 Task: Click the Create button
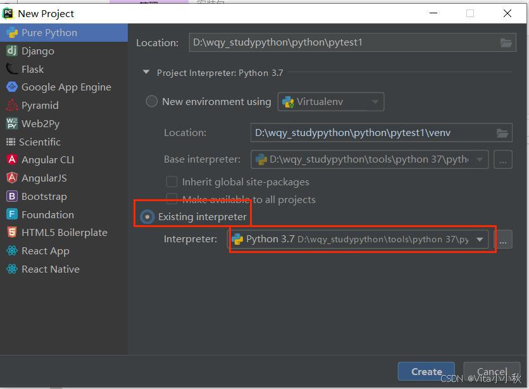[x=426, y=371]
